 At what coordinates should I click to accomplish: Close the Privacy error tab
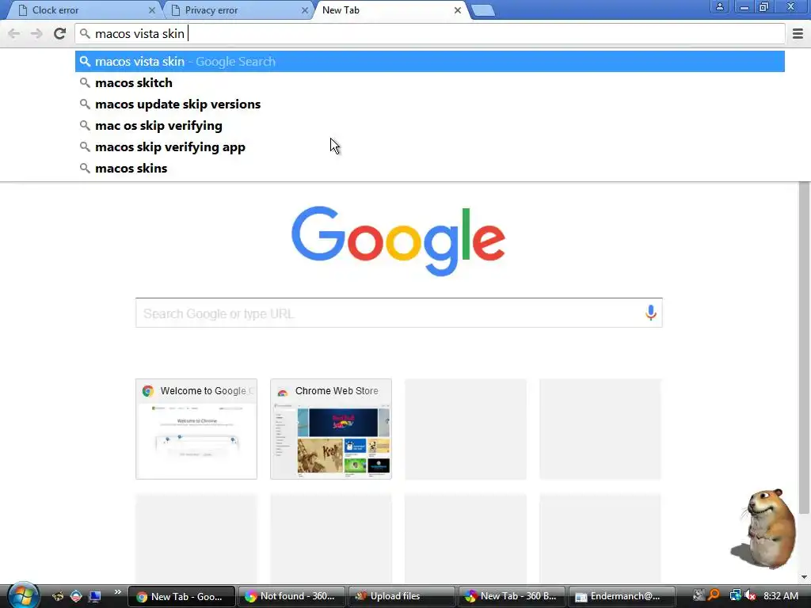tap(305, 10)
